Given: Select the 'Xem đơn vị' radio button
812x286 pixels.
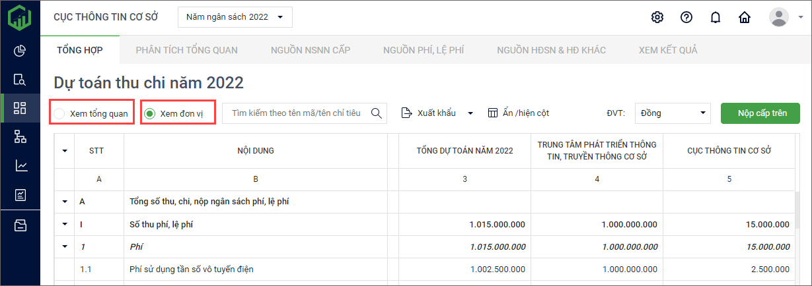Looking at the screenshot, I should click(x=150, y=113).
